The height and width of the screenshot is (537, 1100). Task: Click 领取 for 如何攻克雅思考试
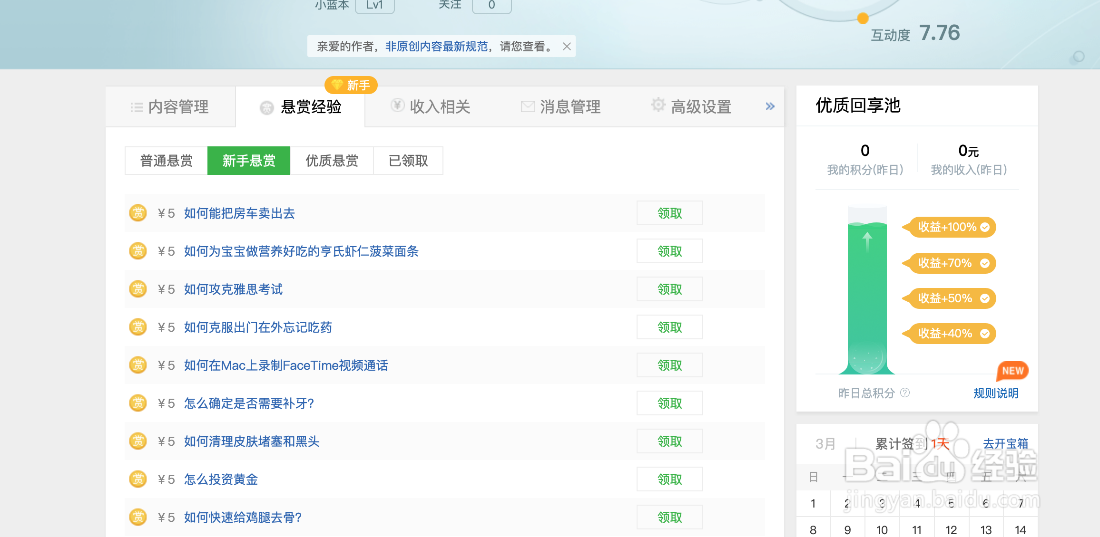coord(669,288)
